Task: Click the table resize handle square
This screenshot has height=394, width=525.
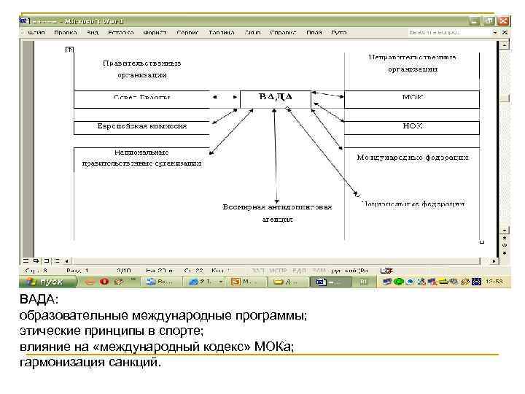Action: (x=482, y=242)
